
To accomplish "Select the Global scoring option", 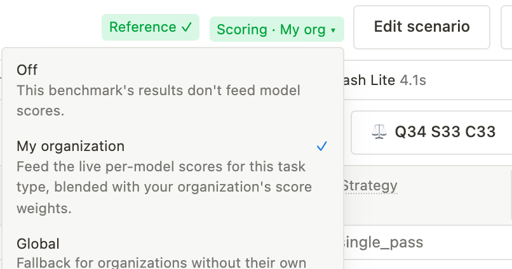I will pos(172,253).
